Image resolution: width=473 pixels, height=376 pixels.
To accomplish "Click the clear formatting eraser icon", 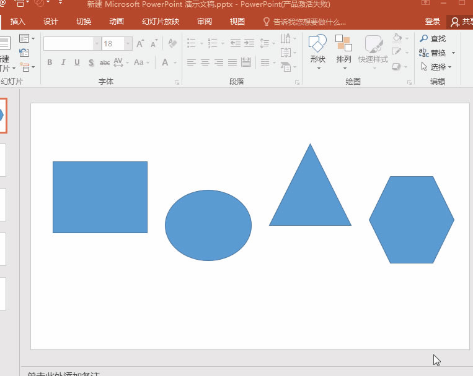I will click(x=172, y=44).
